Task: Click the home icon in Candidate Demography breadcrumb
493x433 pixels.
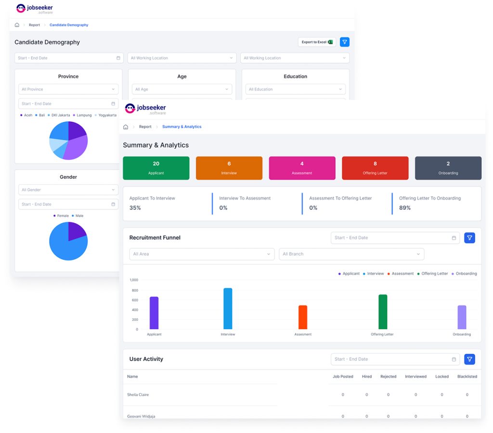Action: coord(17,25)
